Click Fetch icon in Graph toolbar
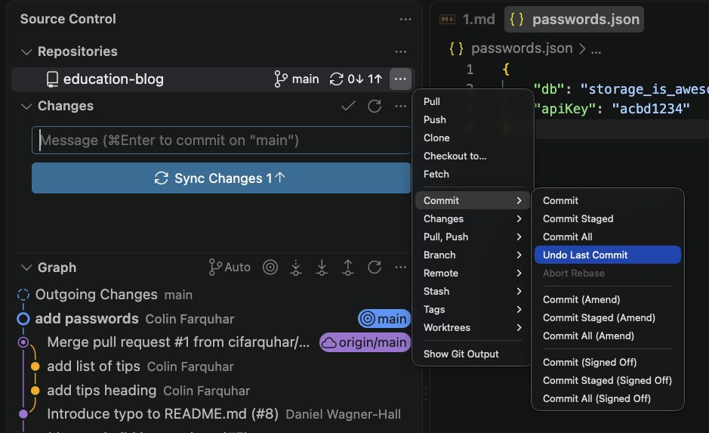Screen dimensions: 709x433 [x=296, y=268]
